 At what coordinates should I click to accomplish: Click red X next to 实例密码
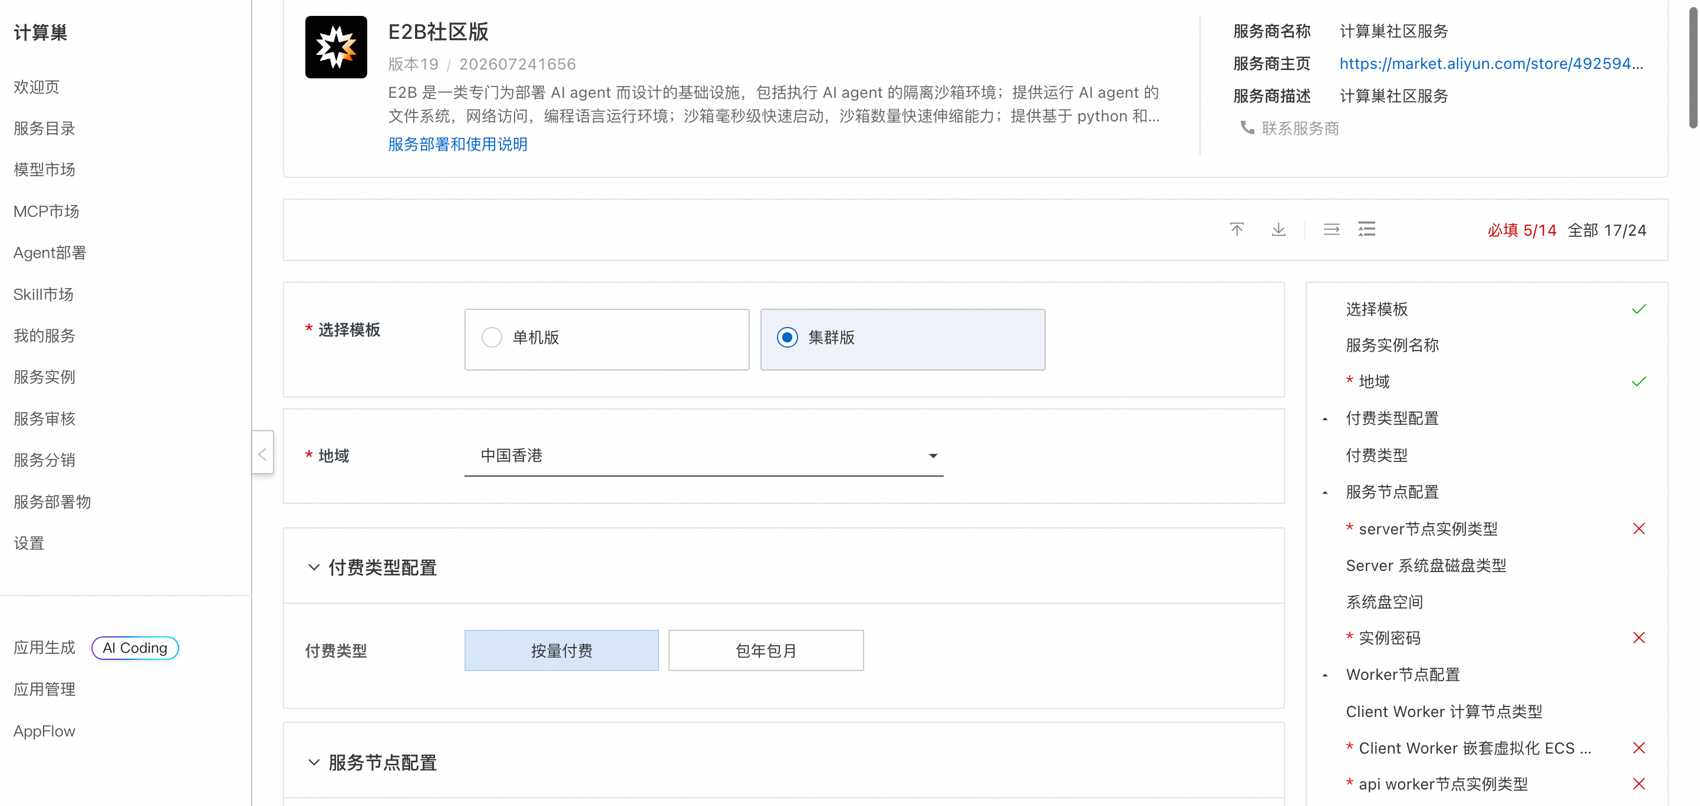pyautogui.click(x=1639, y=638)
